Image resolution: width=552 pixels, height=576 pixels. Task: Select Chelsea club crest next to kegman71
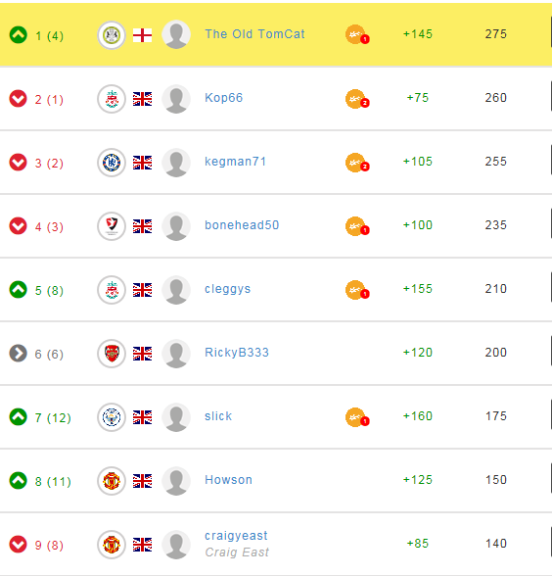pos(112,163)
